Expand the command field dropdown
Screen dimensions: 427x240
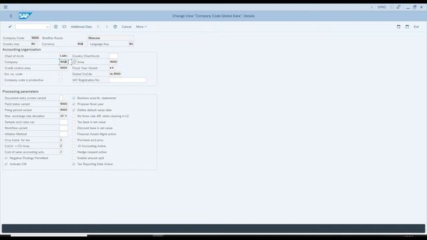(47, 27)
